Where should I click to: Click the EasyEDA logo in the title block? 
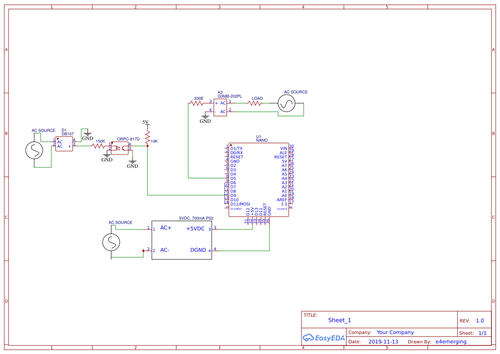coord(323,338)
